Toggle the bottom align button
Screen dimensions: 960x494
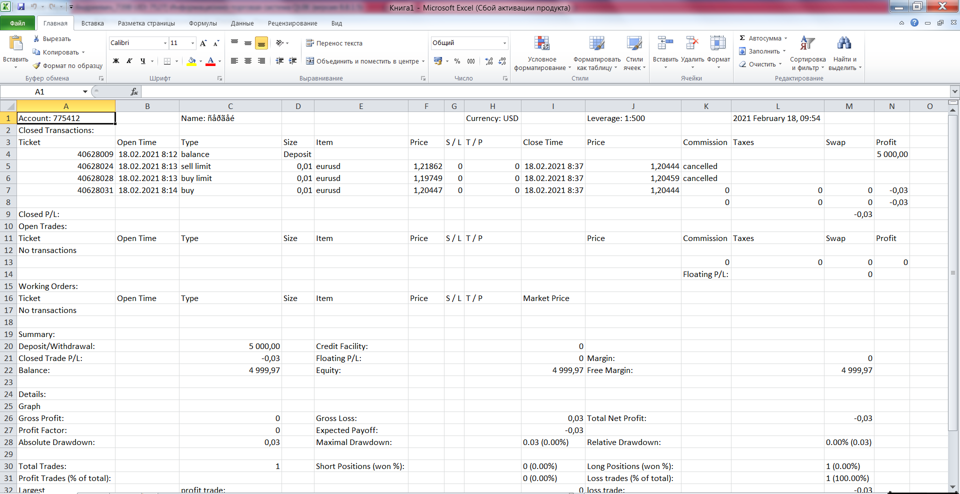[261, 43]
